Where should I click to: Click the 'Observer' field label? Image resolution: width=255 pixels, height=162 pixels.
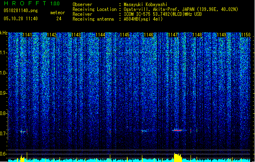click(82, 4)
